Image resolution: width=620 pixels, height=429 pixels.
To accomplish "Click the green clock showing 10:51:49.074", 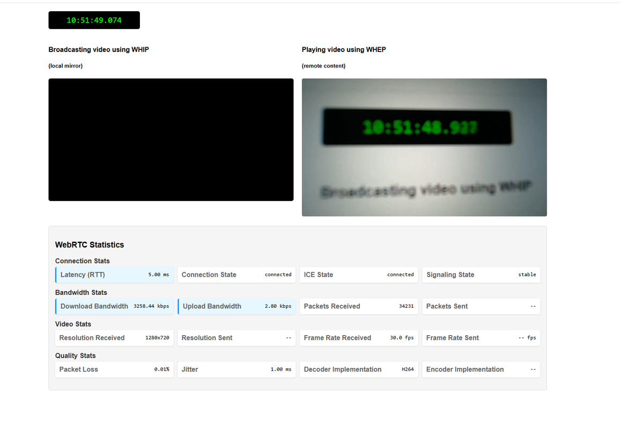I will click(x=94, y=20).
